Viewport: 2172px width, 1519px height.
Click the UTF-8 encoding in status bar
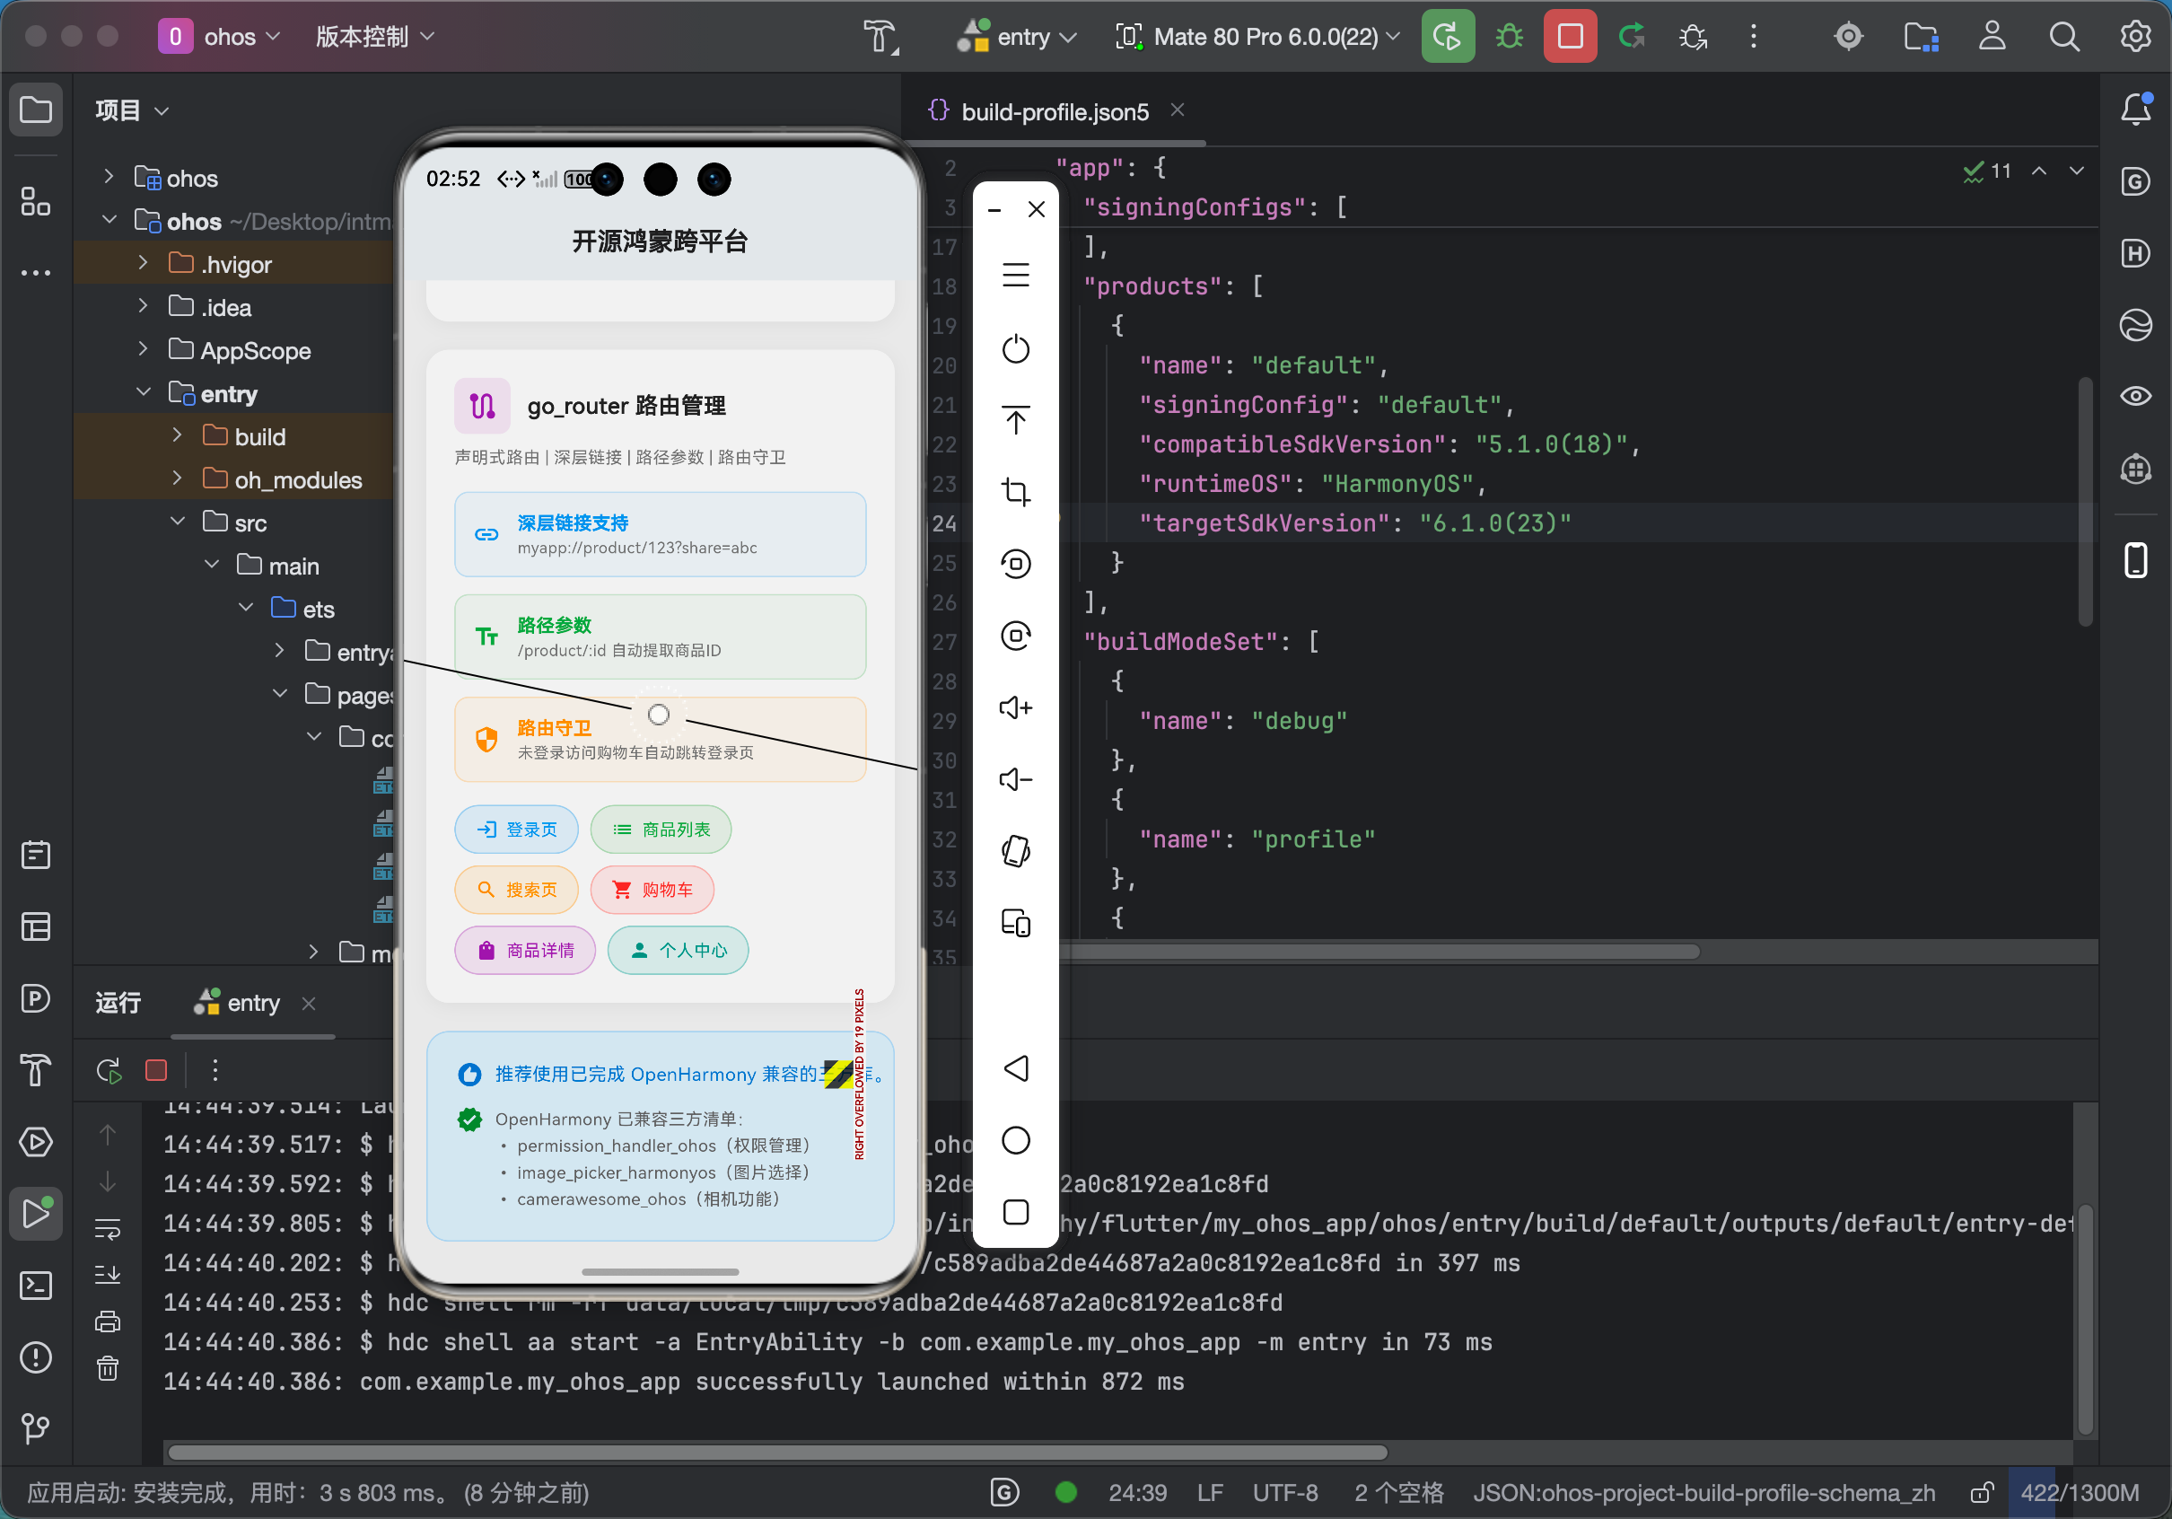[x=1284, y=1492]
